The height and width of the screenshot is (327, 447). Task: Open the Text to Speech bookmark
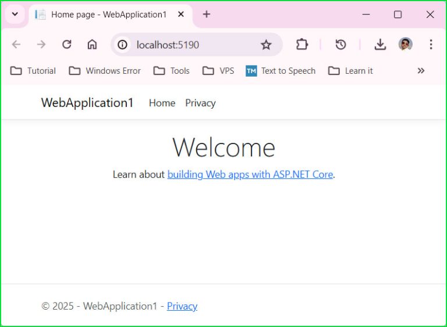pyautogui.click(x=281, y=71)
